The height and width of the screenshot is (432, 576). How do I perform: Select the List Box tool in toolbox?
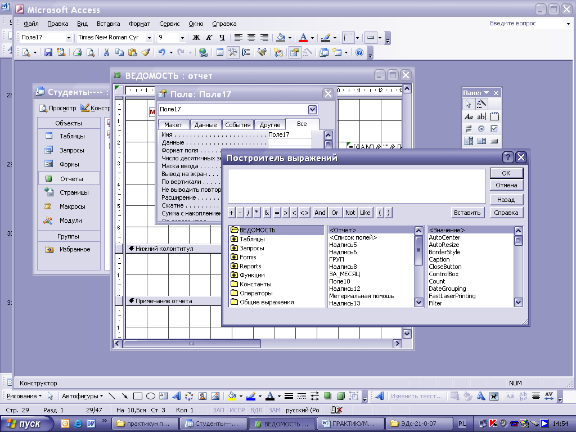(x=481, y=141)
